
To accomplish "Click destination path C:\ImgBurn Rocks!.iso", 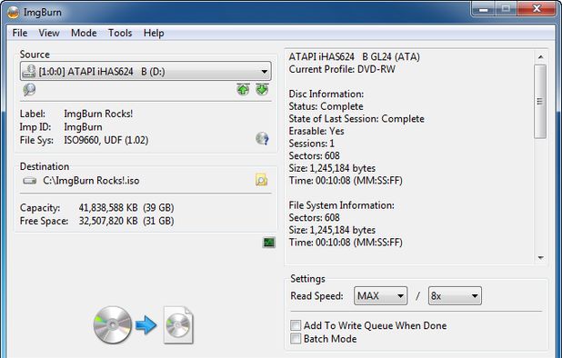I will (91, 181).
